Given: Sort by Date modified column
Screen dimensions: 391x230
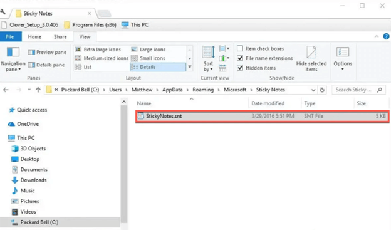Looking at the screenshot, I should [275, 103].
